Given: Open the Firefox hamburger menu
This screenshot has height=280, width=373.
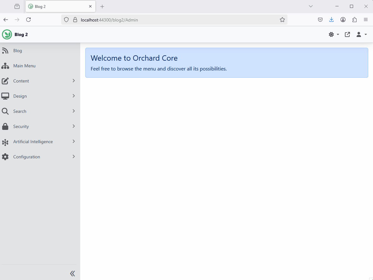Looking at the screenshot, I should [x=366, y=20].
